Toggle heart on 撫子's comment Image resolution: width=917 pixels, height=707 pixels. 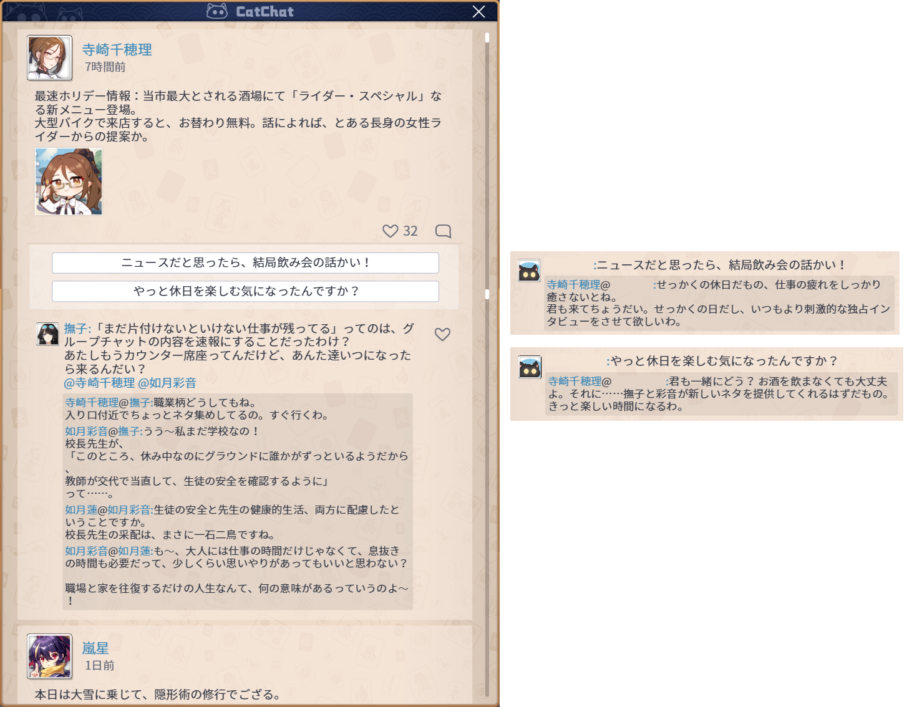point(442,335)
